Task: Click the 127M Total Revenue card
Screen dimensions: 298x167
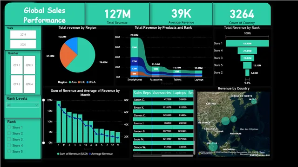Action: (117, 14)
